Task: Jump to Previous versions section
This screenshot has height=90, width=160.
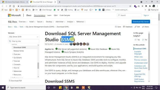Action: pos(140,60)
